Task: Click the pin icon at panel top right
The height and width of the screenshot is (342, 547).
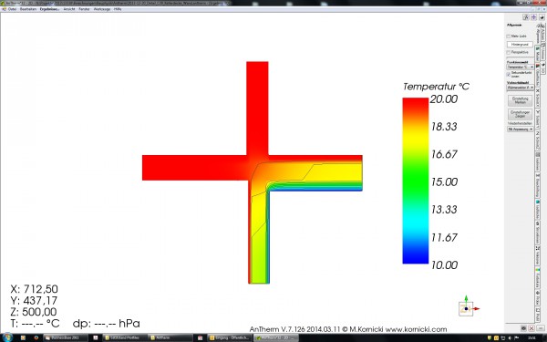Action: 542,17
